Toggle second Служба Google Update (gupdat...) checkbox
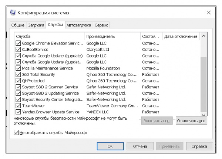This screenshot has height=159, width=222. coord(18,62)
